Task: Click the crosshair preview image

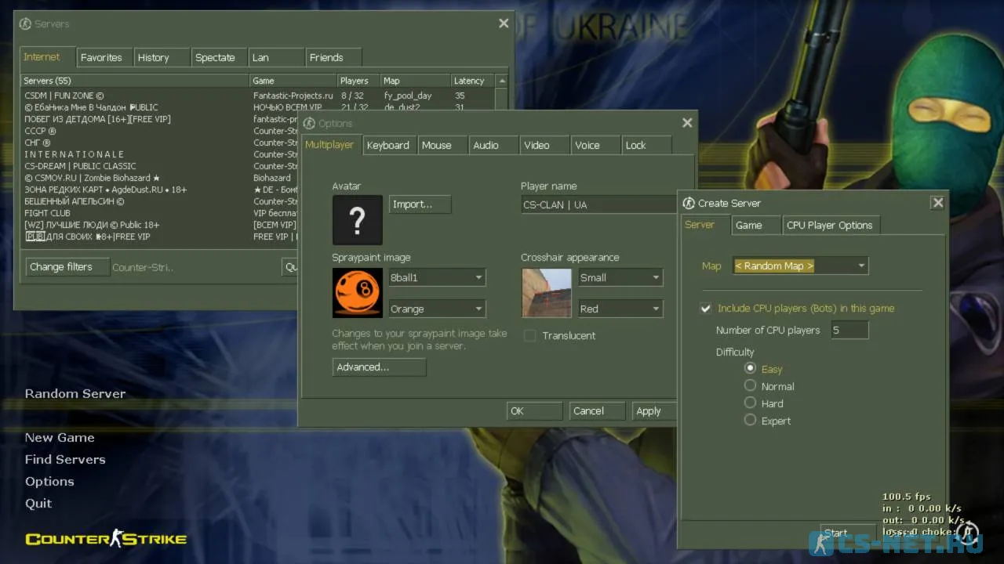Action: click(547, 293)
